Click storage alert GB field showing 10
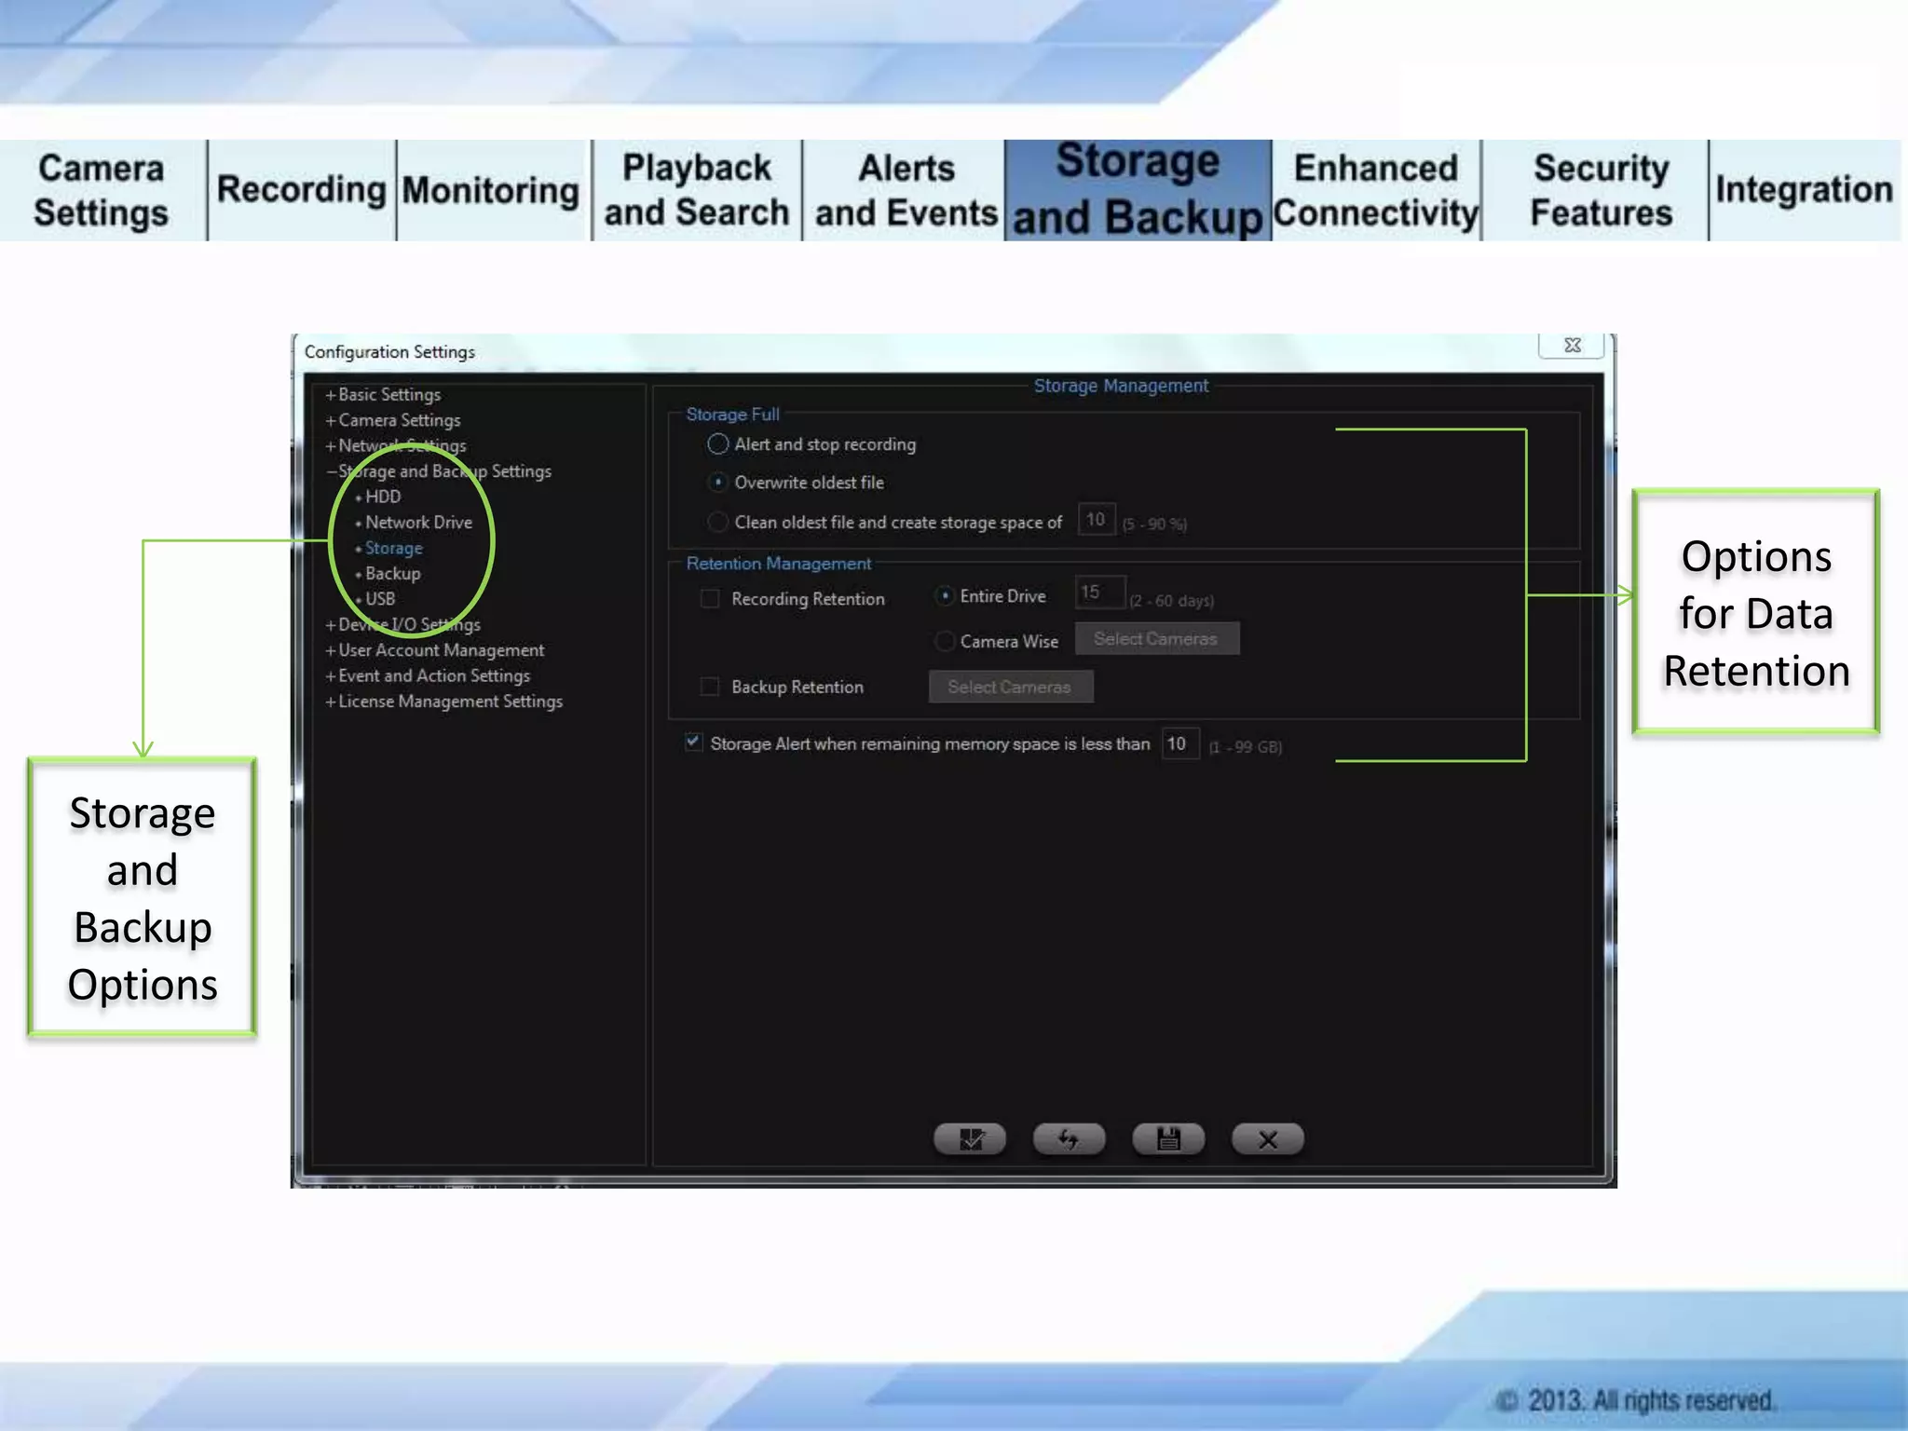 (1179, 743)
